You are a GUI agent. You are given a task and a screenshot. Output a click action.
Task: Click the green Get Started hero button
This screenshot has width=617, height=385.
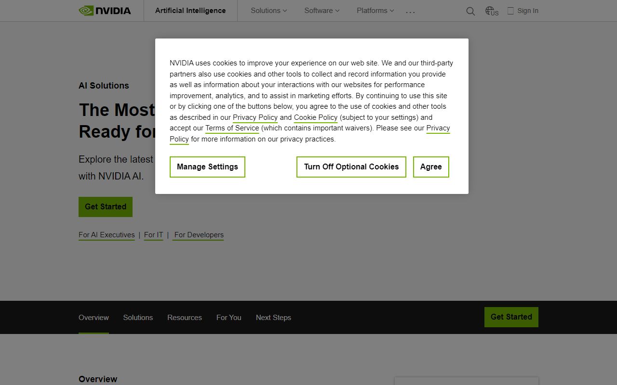pos(105,206)
